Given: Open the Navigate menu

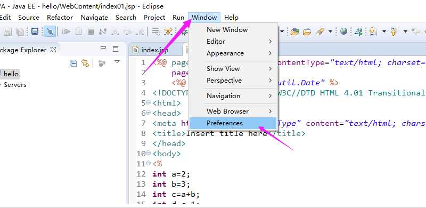Looking at the screenshot, I should pos(94,18).
